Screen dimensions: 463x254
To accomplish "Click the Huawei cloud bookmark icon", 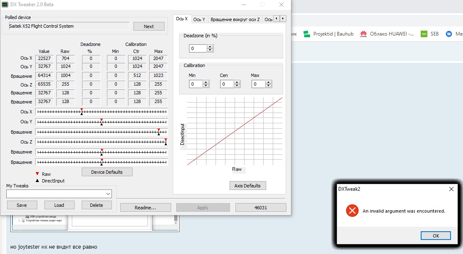I will (x=363, y=34).
